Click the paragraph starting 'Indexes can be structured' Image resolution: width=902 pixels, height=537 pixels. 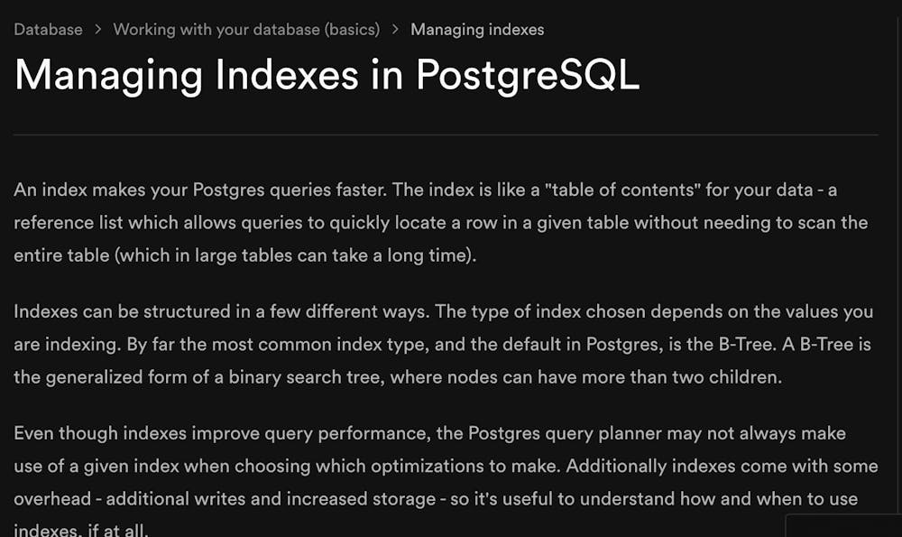pos(444,344)
